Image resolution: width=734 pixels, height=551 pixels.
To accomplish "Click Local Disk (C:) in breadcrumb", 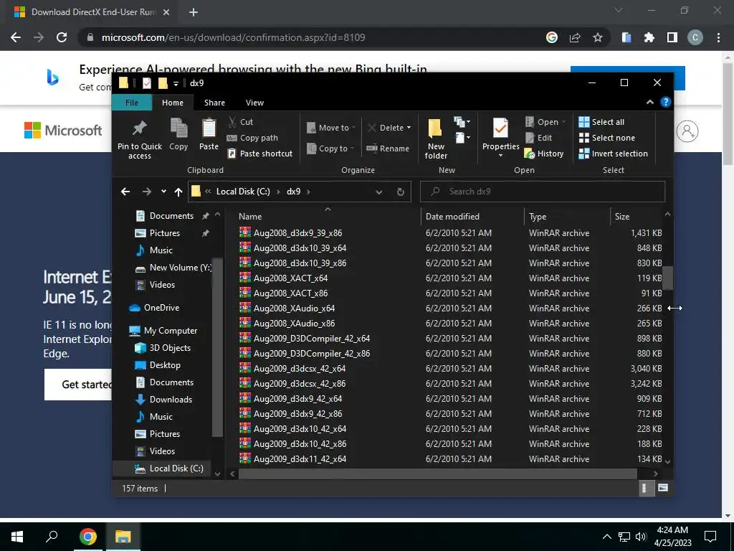I will (x=243, y=192).
